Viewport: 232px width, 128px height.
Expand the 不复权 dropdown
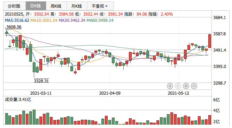pyautogui.click(x=100, y=6)
